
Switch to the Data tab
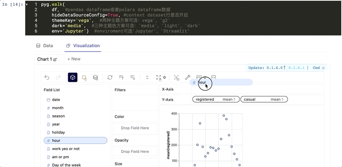point(45,46)
